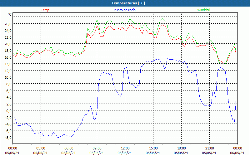Click the '0,0' y-axis value

[9, 111]
